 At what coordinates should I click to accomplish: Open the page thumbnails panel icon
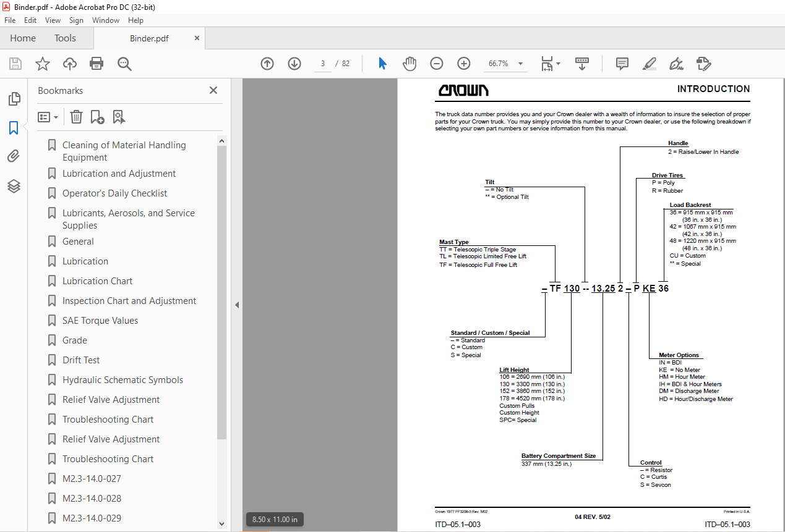[14, 99]
